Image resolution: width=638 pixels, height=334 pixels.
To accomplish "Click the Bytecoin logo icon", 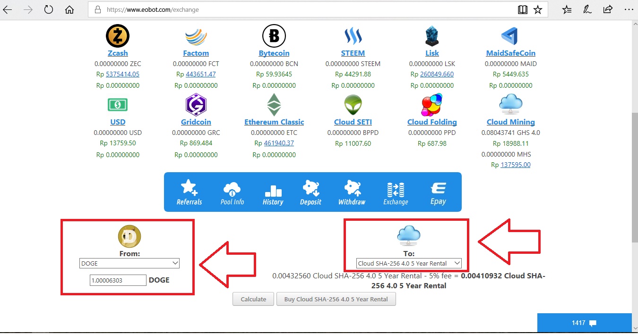I will [x=274, y=36].
